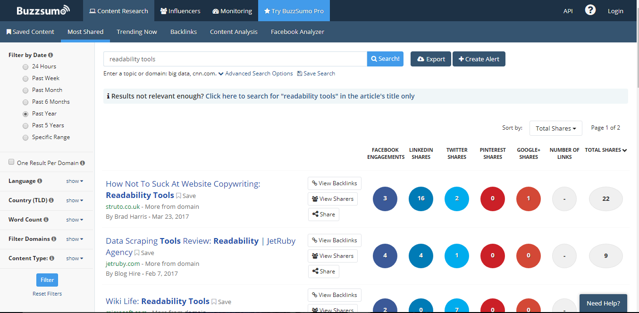Image resolution: width=639 pixels, height=313 pixels.
Task: View Sharers for the jetruby.com article
Action: coord(333,256)
